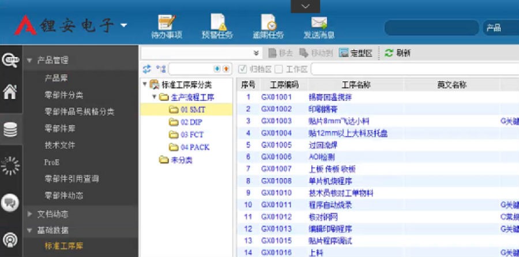The image size is (519, 257).
Task: Click the home icon in left sidebar
Action: tap(10, 92)
